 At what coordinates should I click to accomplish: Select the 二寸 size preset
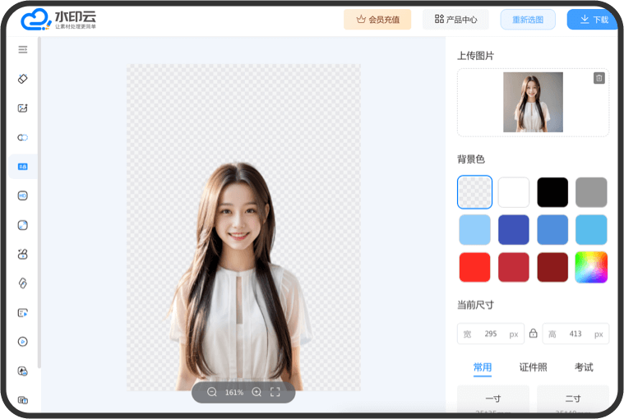(x=573, y=398)
